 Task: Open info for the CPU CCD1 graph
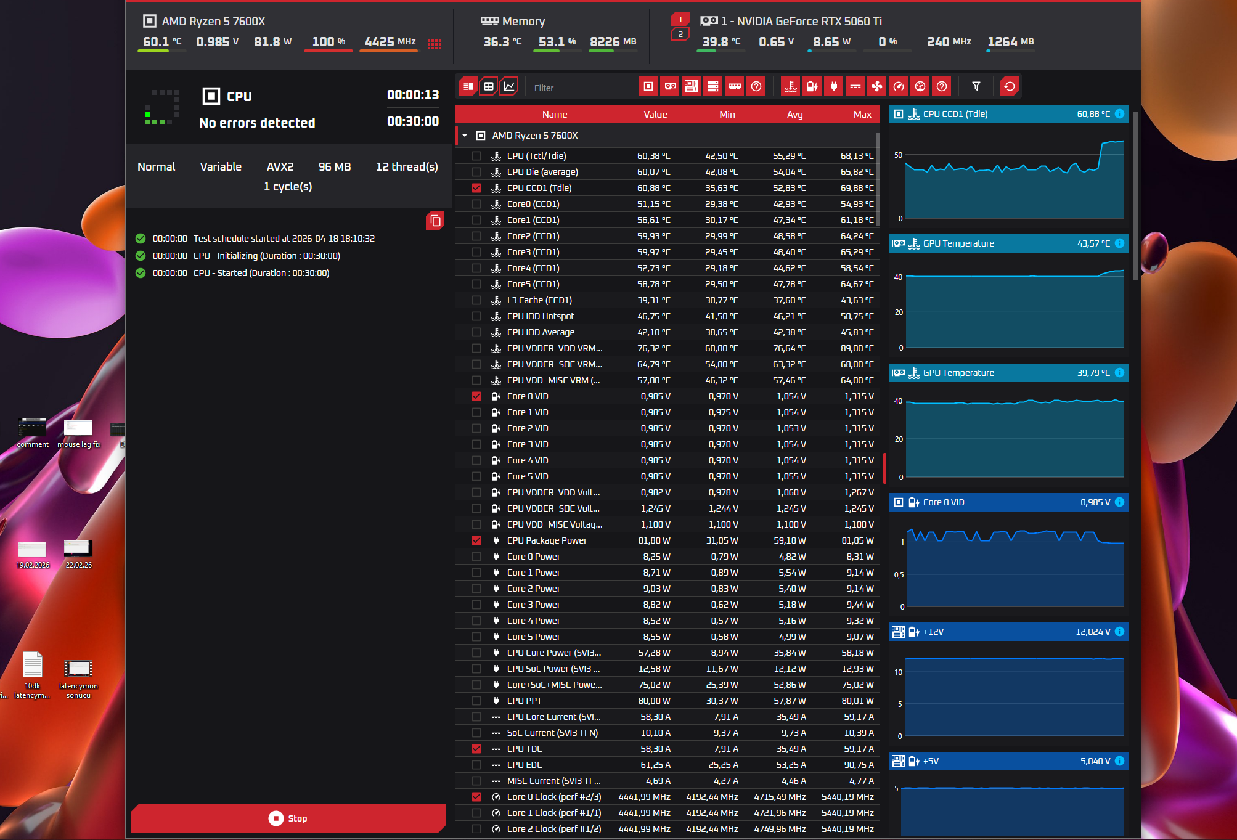pos(1119,114)
